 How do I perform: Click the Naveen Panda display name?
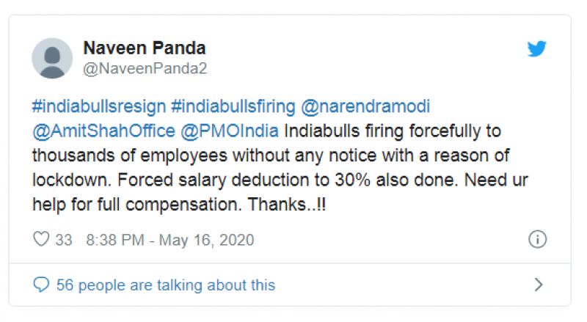(x=144, y=48)
